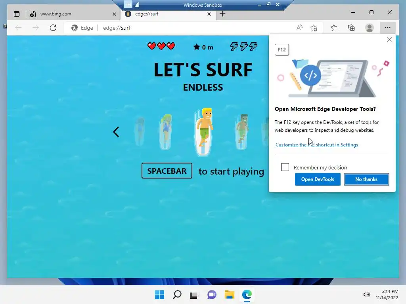
Task: Open Read aloud icon in address bar
Action: pos(299,28)
